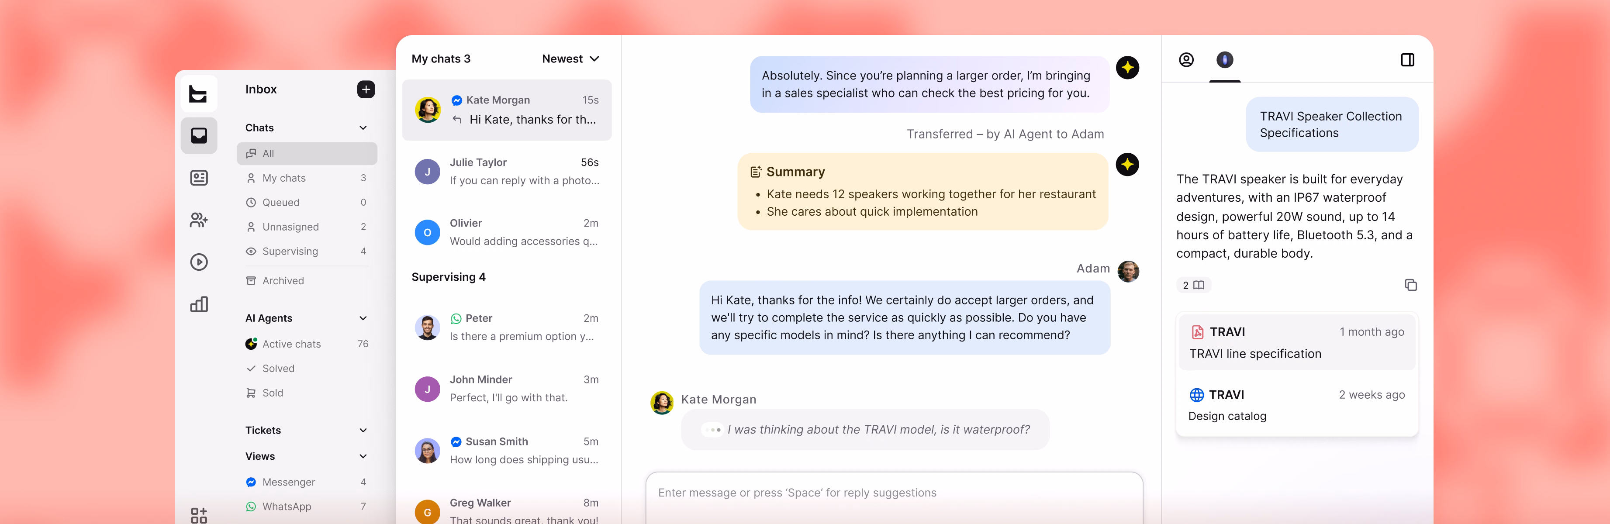Expand the Tickets section
This screenshot has height=524, width=1610.
(x=363, y=430)
